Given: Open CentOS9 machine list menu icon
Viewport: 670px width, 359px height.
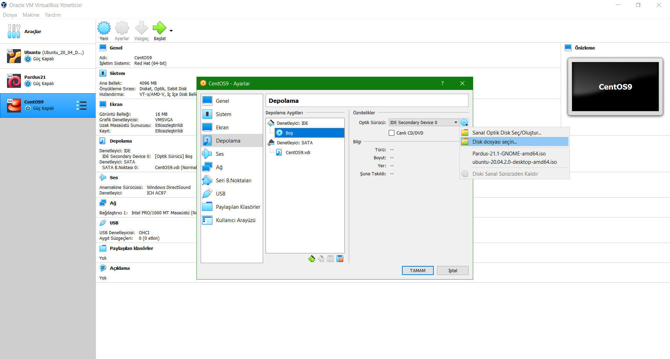Looking at the screenshot, I should pos(81,106).
